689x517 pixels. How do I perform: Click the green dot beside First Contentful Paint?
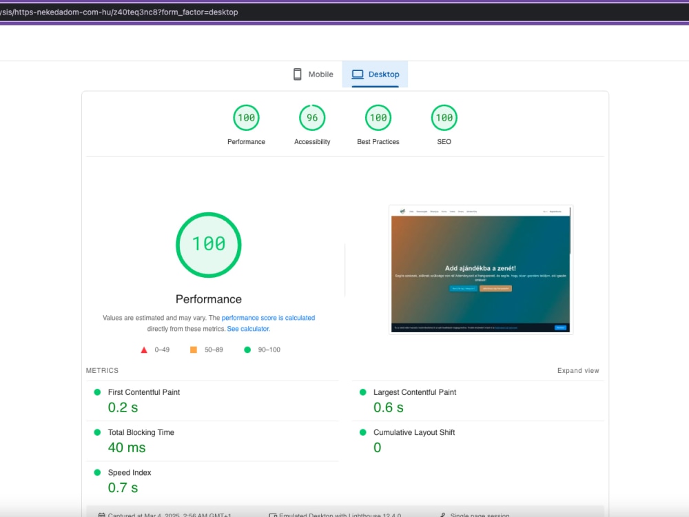[x=98, y=392]
